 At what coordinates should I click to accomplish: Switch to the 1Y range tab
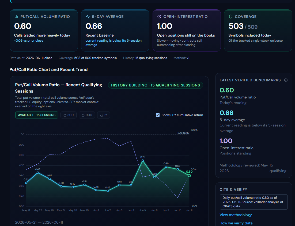[x=104, y=115]
